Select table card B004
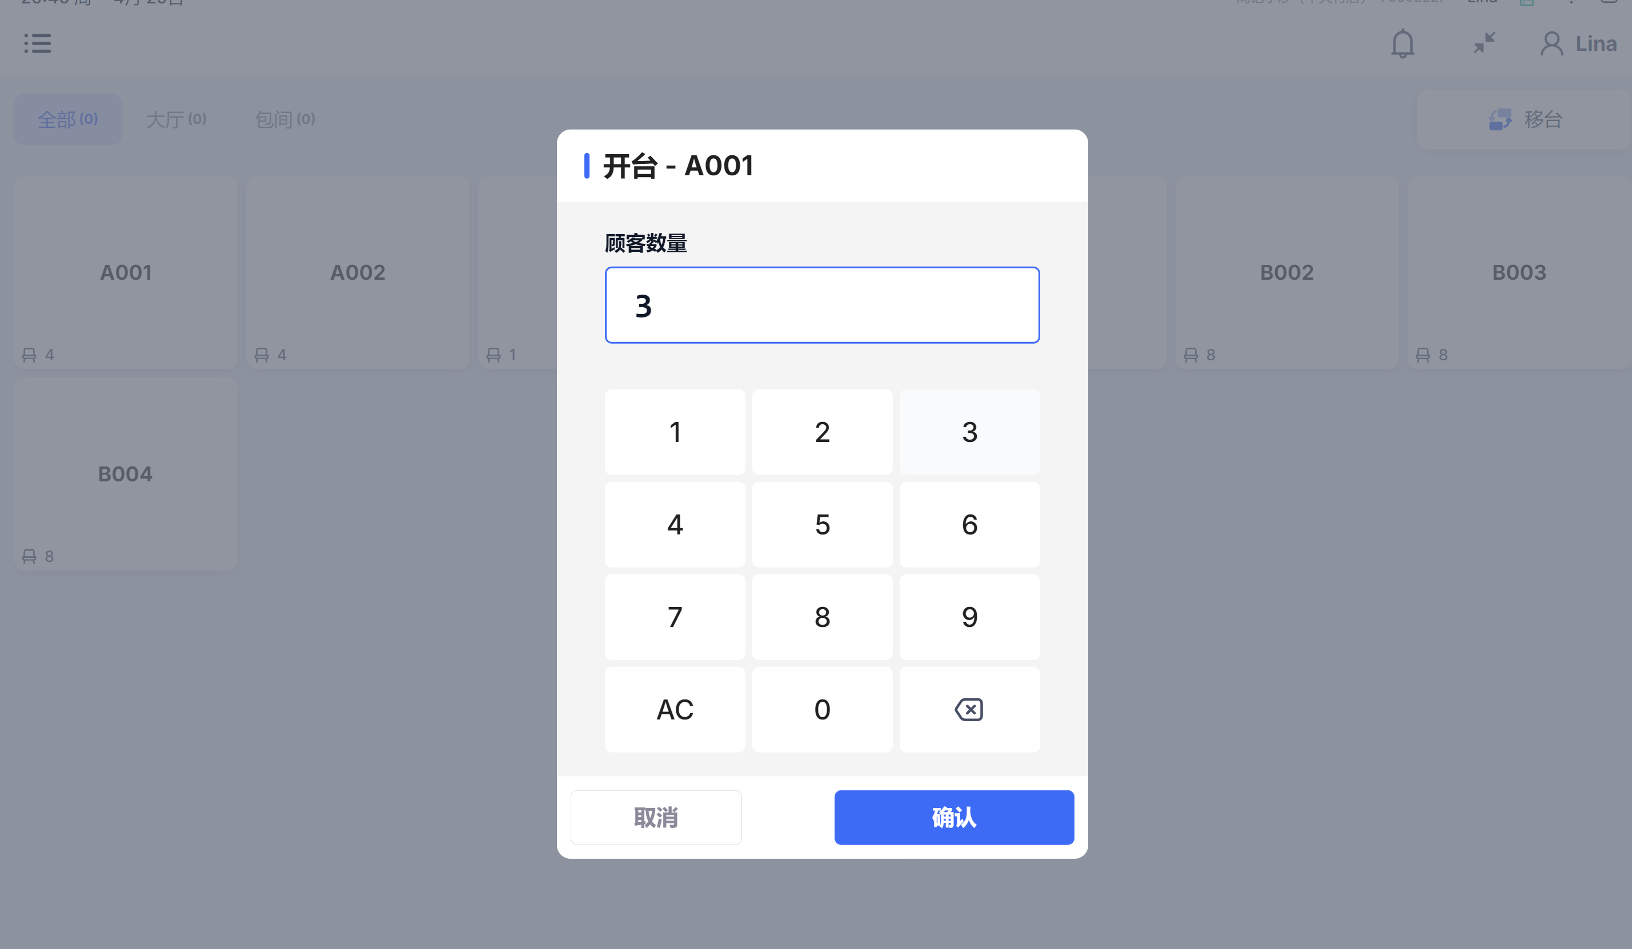Screen dimensions: 1632x949 click(x=126, y=474)
